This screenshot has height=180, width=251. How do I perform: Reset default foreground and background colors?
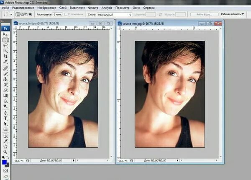[x=3, y=157]
